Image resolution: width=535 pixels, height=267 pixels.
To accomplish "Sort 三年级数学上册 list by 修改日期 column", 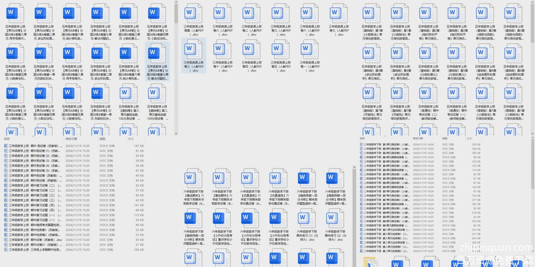I will coord(71,139).
